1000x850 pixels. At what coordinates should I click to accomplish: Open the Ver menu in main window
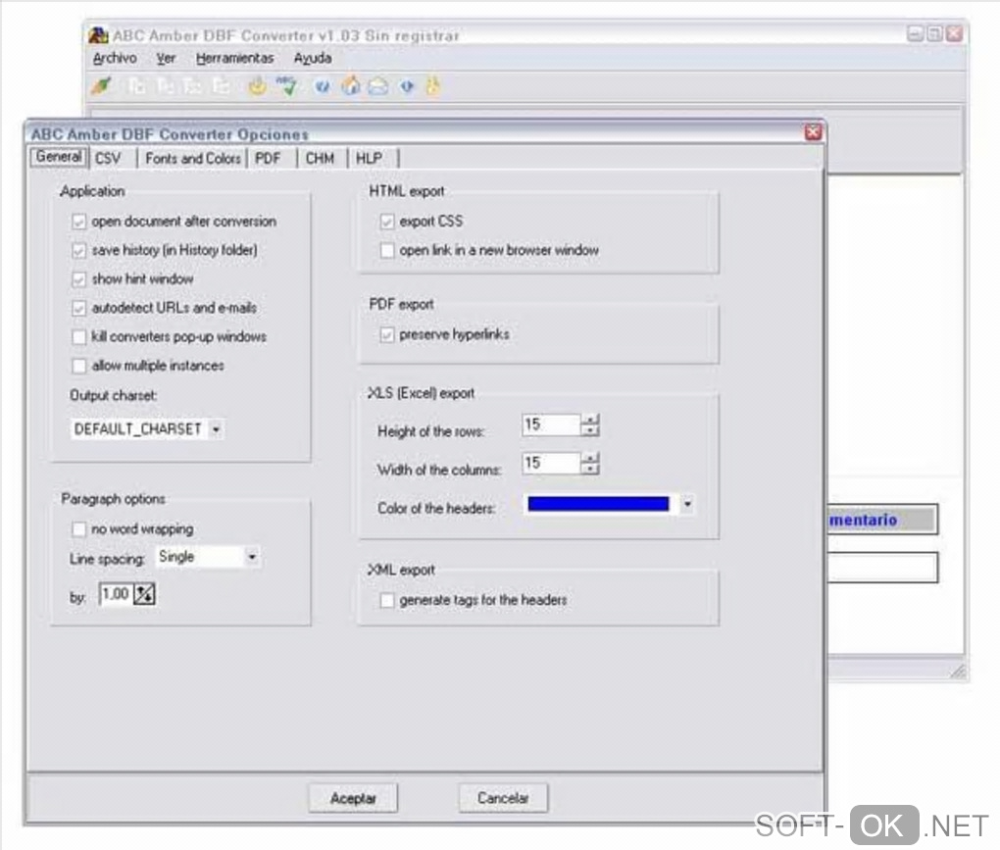[x=166, y=58]
